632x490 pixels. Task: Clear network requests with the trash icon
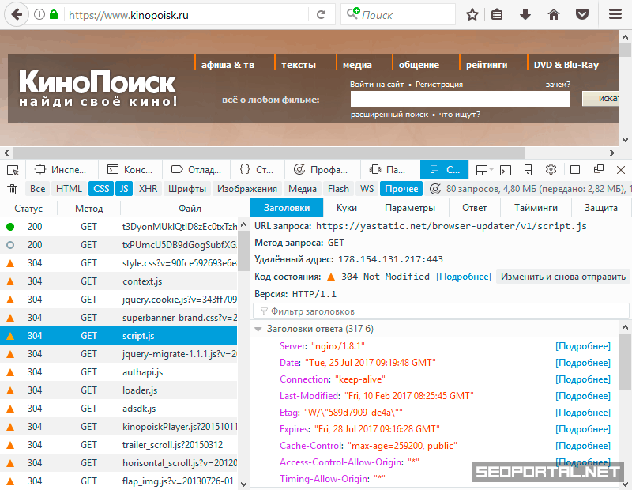(12, 189)
